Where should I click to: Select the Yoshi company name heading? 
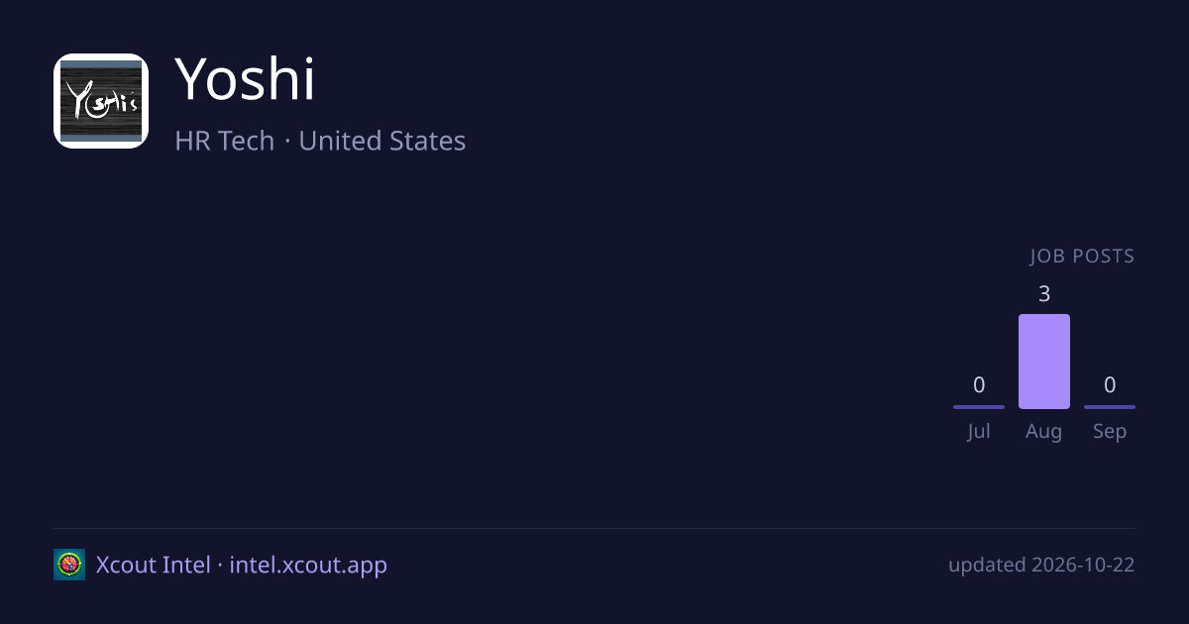[x=245, y=79]
